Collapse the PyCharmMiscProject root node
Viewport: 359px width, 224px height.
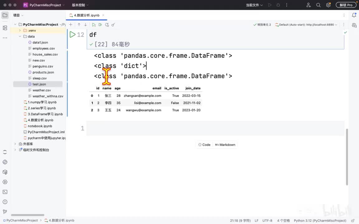click(15, 25)
